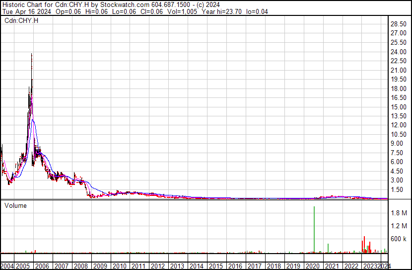This screenshot has height=270, width=412.
Task: Select the 2009 year marker
Action: [101, 266]
